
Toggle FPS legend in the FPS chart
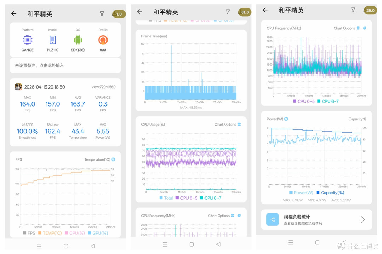point(29,233)
